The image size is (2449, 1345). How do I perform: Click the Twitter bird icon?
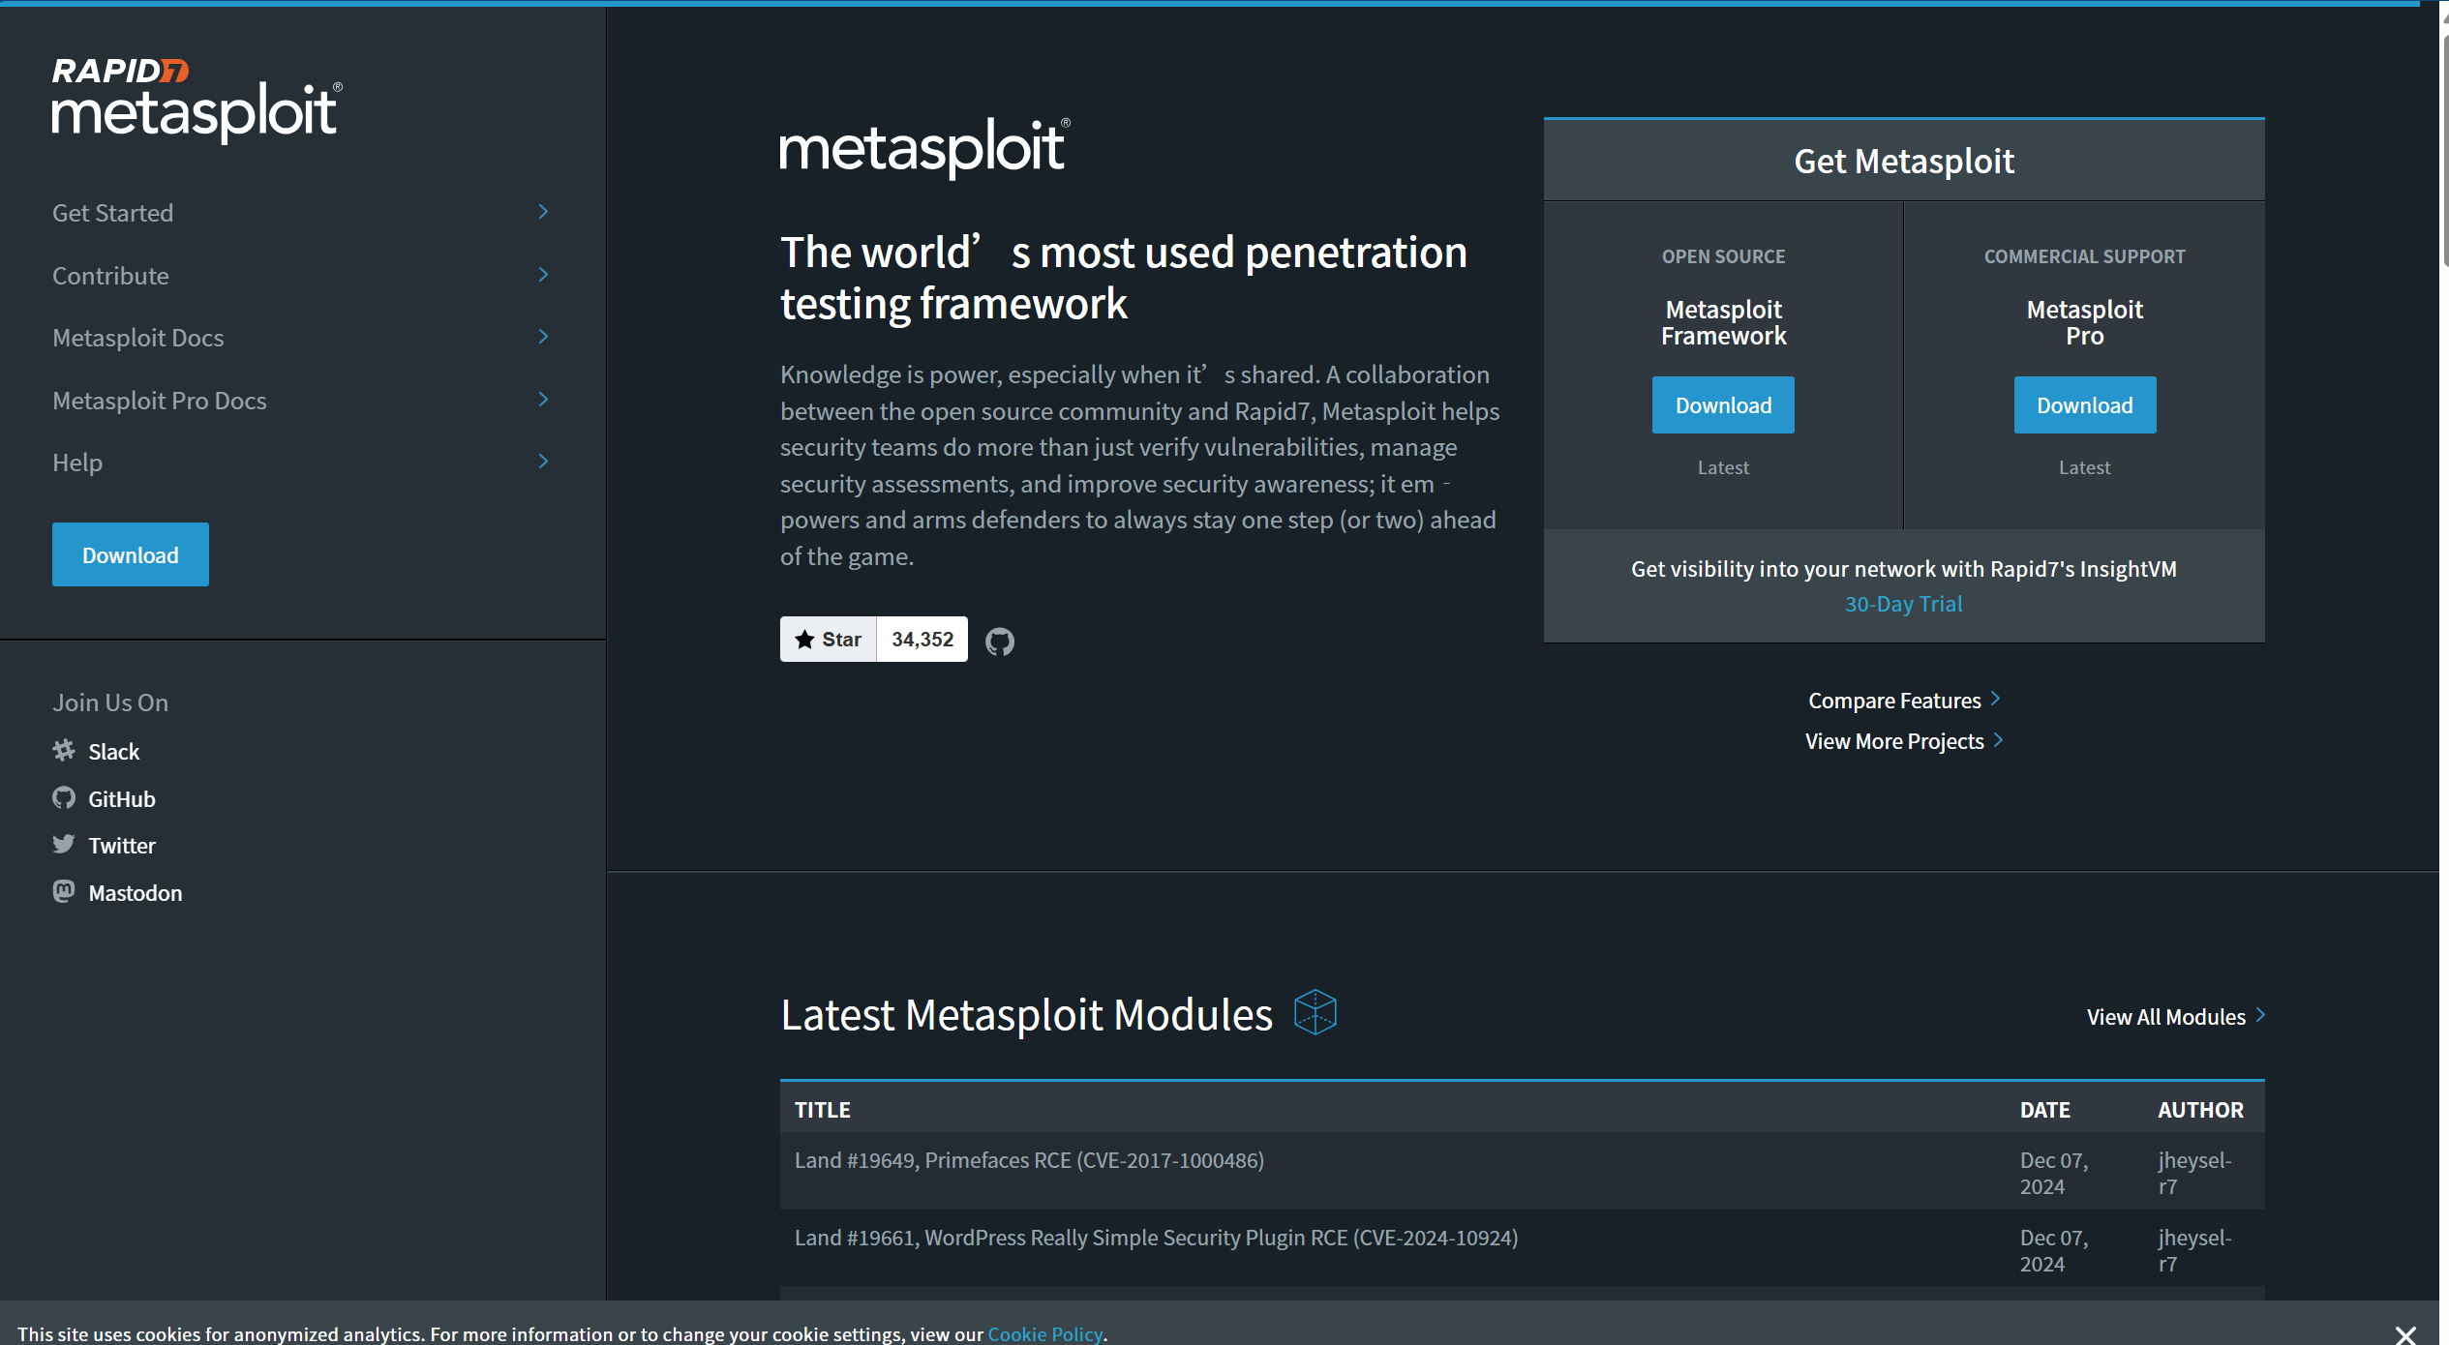click(x=64, y=845)
